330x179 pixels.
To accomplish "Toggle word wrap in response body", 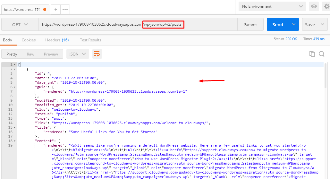I will coord(97,54).
